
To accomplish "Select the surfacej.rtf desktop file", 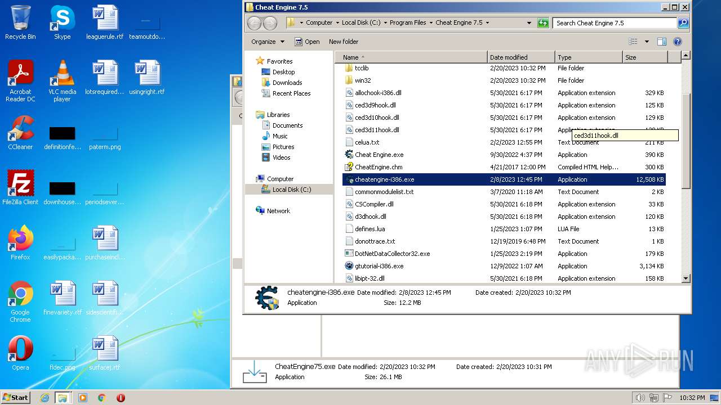I will (105, 353).
